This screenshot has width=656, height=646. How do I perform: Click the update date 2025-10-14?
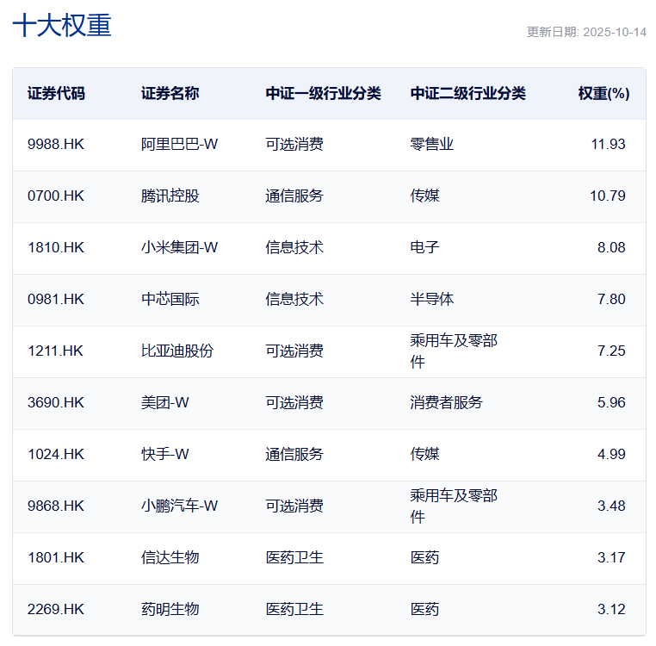coord(615,32)
